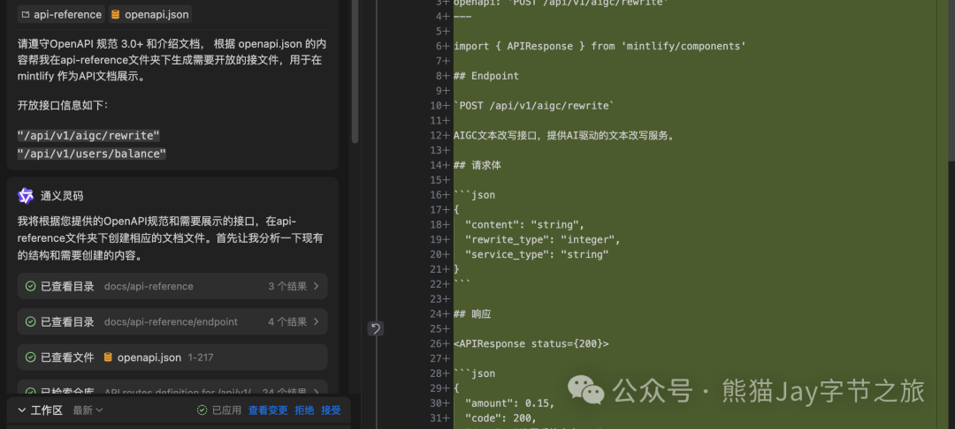Click green check icon beside docs/api-reference/endpoint row

[x=30, y=322]
